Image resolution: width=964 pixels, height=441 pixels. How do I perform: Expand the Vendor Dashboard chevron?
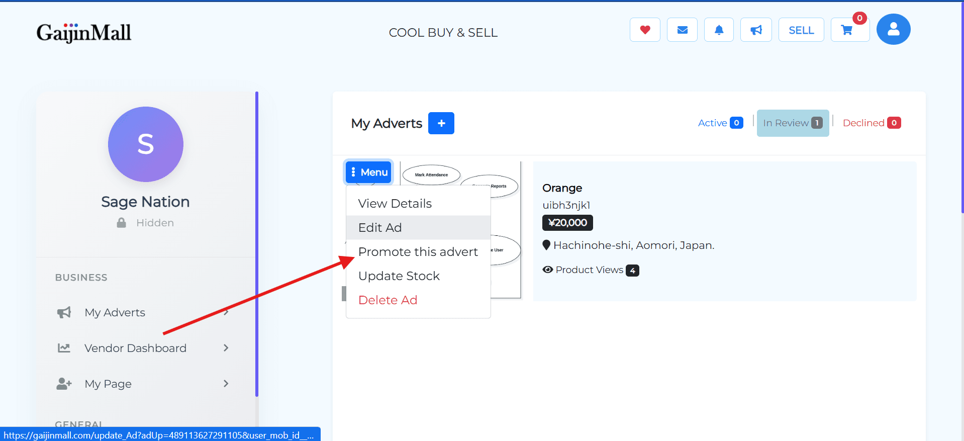[226, 348]
